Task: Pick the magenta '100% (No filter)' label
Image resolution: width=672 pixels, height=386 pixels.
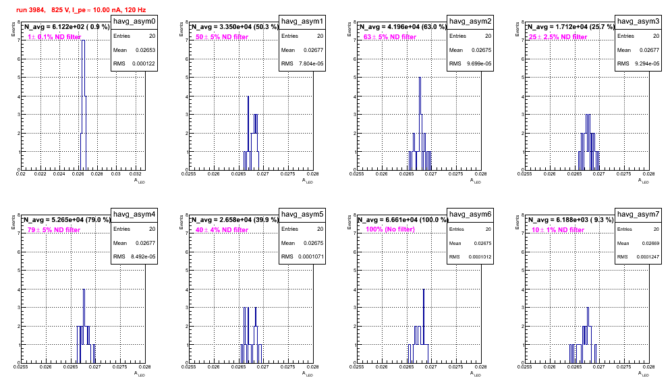Action: point(391,229)
